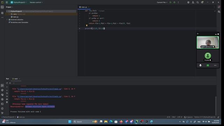
Task: Click the Run console vertical scrollbar
Action: click(x=216, y=106)
